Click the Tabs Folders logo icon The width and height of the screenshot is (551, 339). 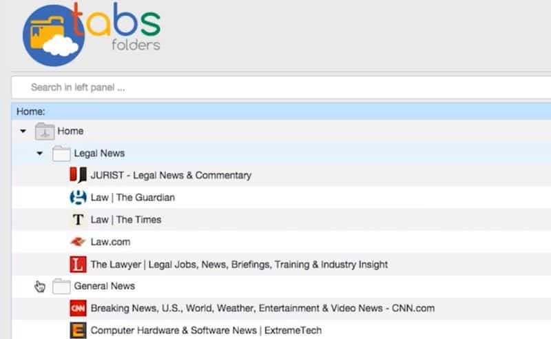click(x=54, y=36)
